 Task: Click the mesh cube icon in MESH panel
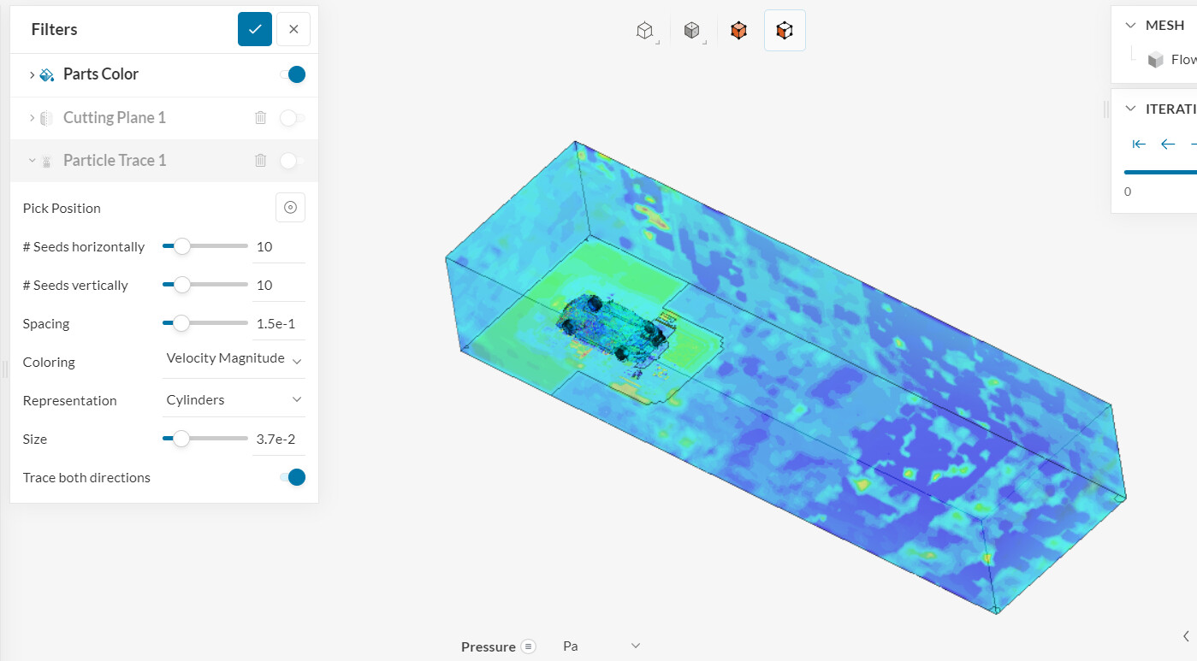click(1156, 59)
